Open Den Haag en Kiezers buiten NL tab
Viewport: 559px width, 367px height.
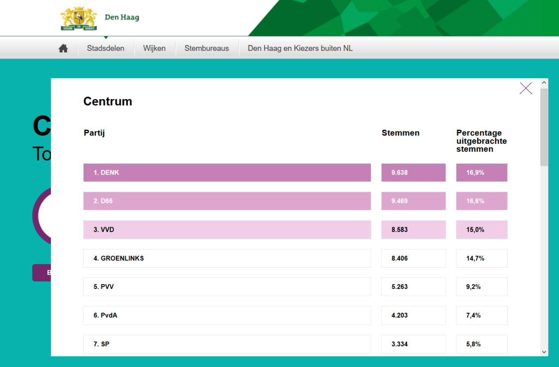click(300, 49)
